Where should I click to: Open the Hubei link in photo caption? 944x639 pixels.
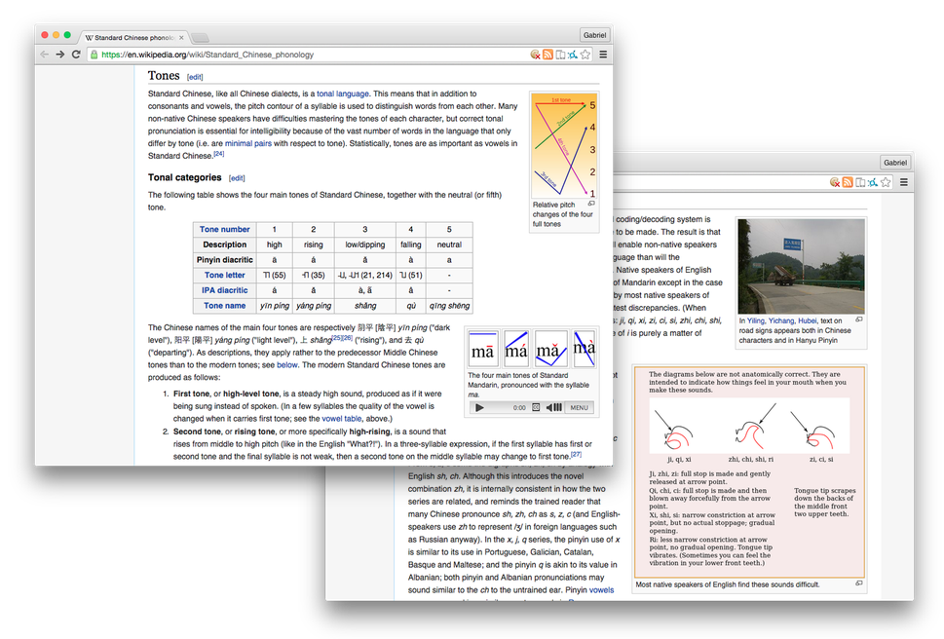tap(808, 320)
